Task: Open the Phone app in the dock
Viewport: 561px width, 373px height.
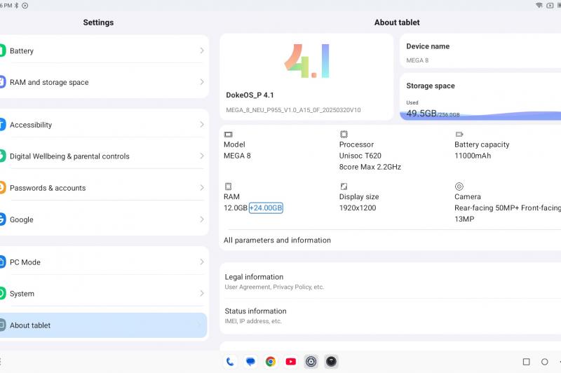Action: [230, 362]
